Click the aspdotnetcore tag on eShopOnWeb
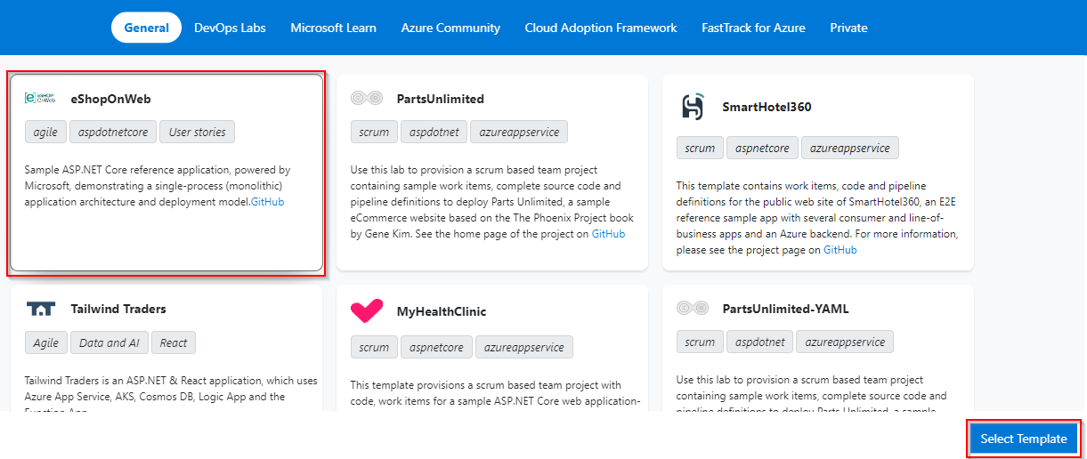The width and height of the screenshot is (1087, 459). click(113, 132)
